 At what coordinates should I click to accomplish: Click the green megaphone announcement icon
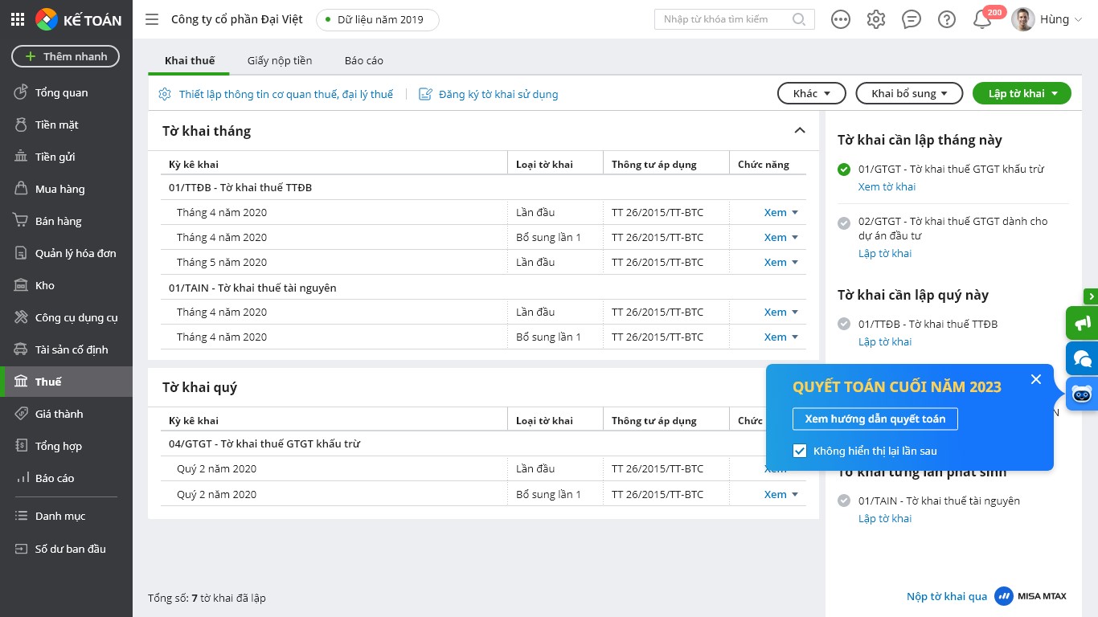[1082, 323]
